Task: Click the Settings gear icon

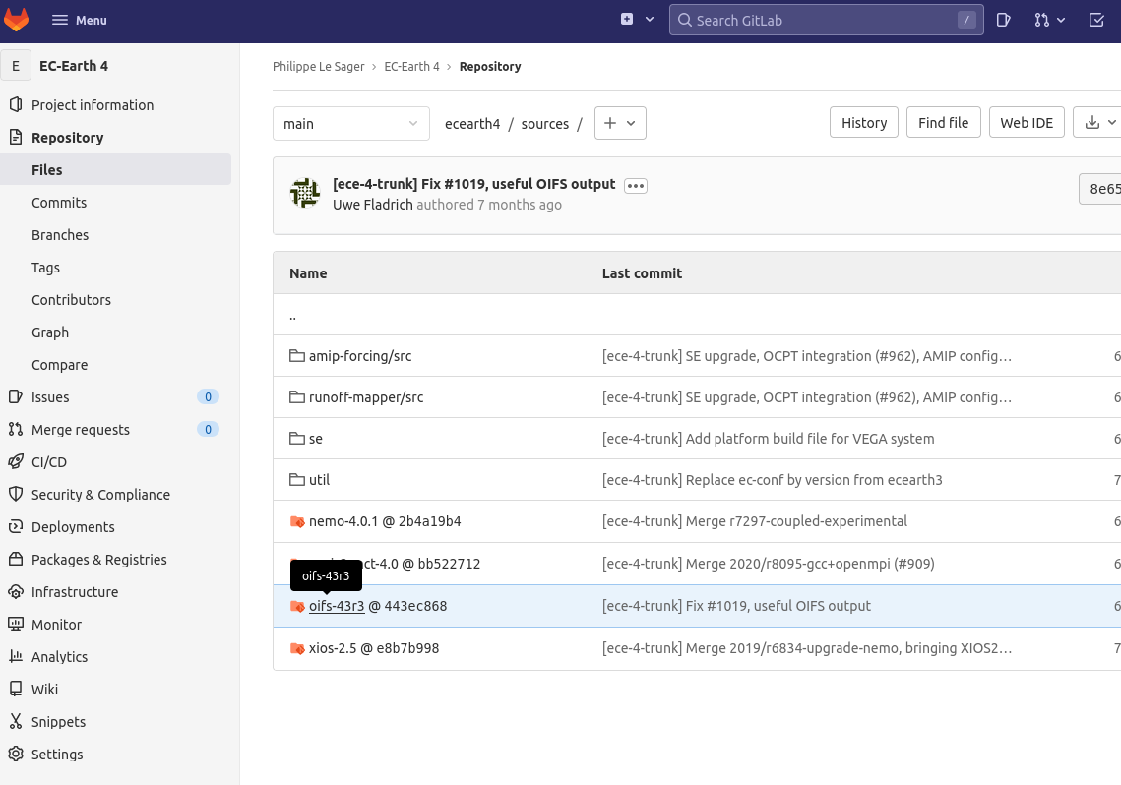Action: coord(16,754)
